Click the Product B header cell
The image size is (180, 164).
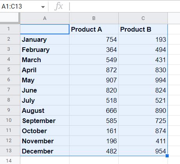(x=143, y=29)
